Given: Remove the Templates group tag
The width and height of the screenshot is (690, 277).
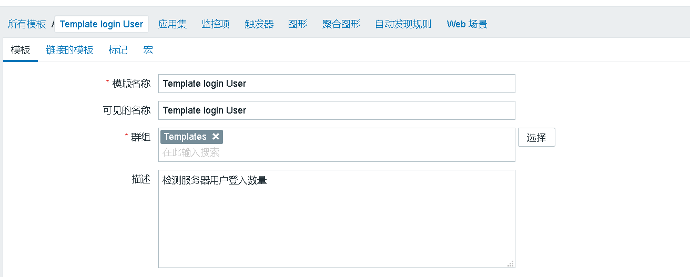Looking at the screenshot, I should tap(216, 137).
